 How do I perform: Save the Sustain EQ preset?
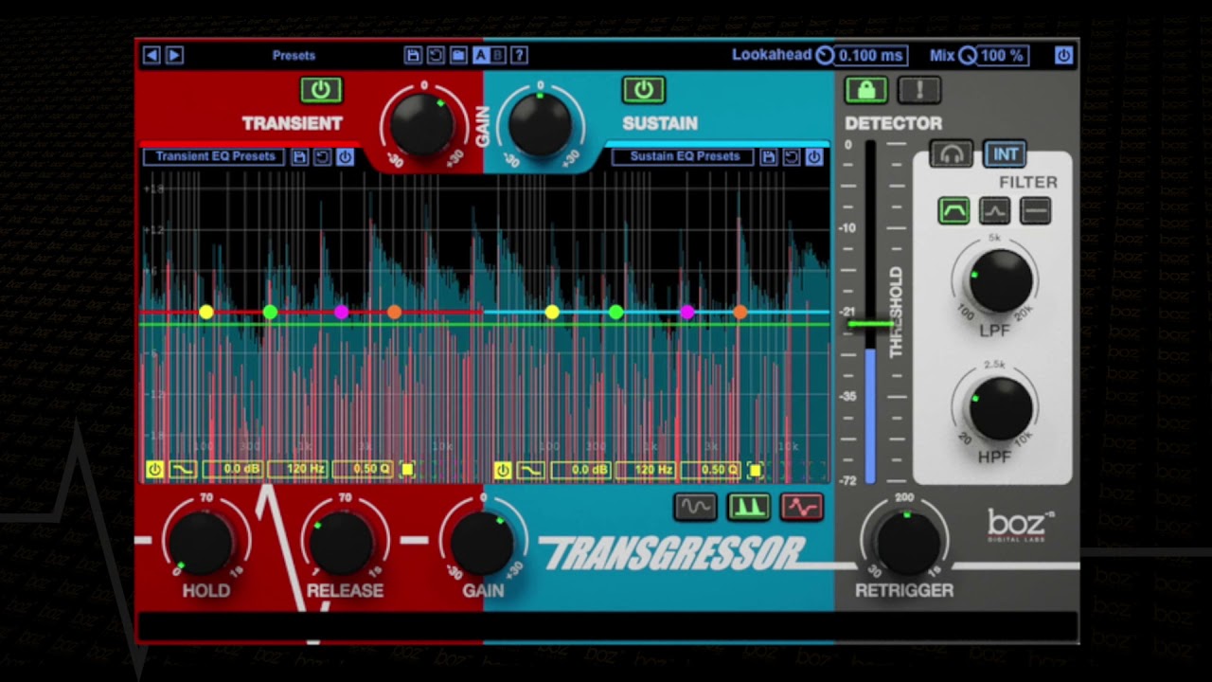[769, 156]
